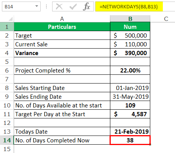Click the Particulars header cell
Screen dimensions: 175x153
62,27
